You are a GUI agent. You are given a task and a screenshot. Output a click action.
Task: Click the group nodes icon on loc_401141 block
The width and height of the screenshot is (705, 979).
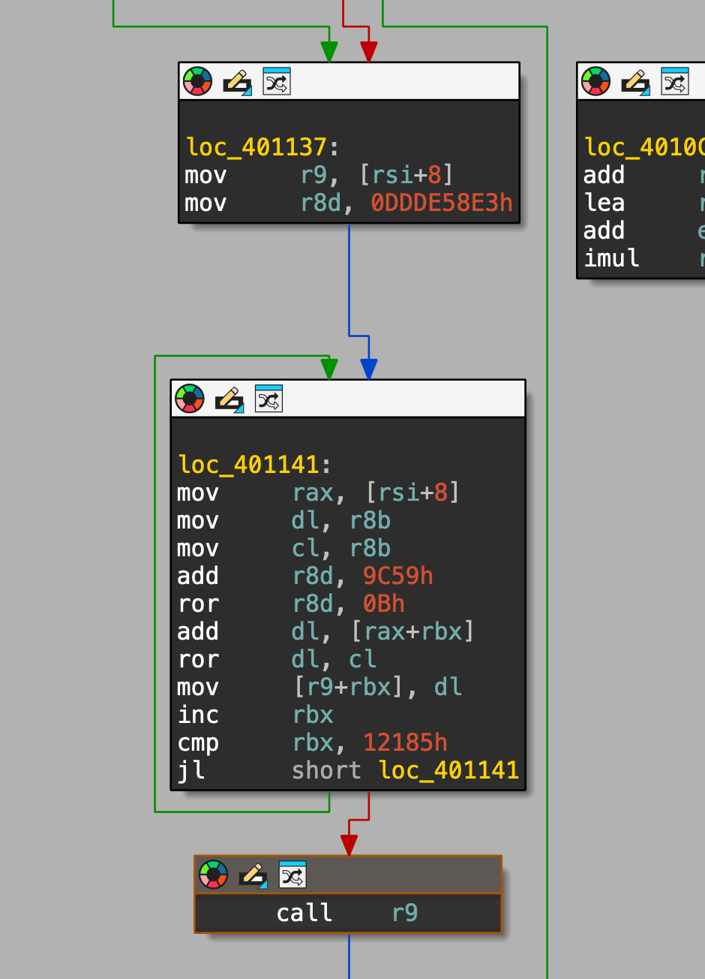[268, 399]
